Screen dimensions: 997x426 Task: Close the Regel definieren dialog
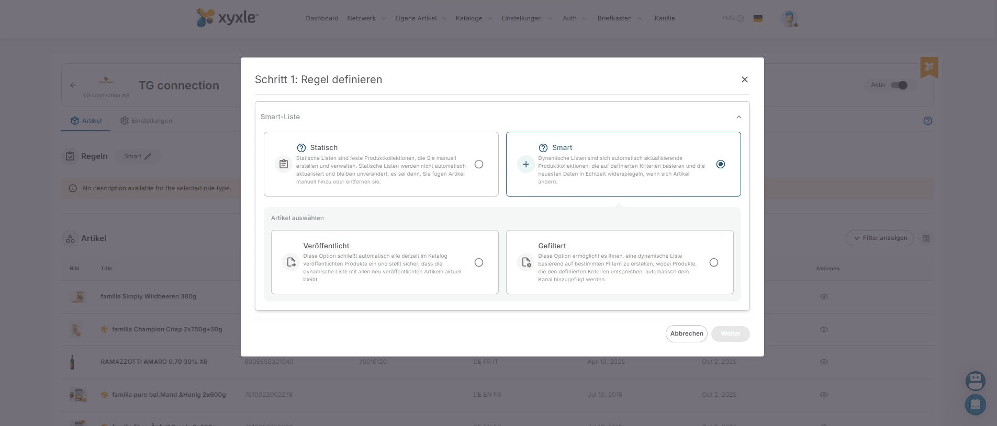pyautogui.click(x=744, y=79)
